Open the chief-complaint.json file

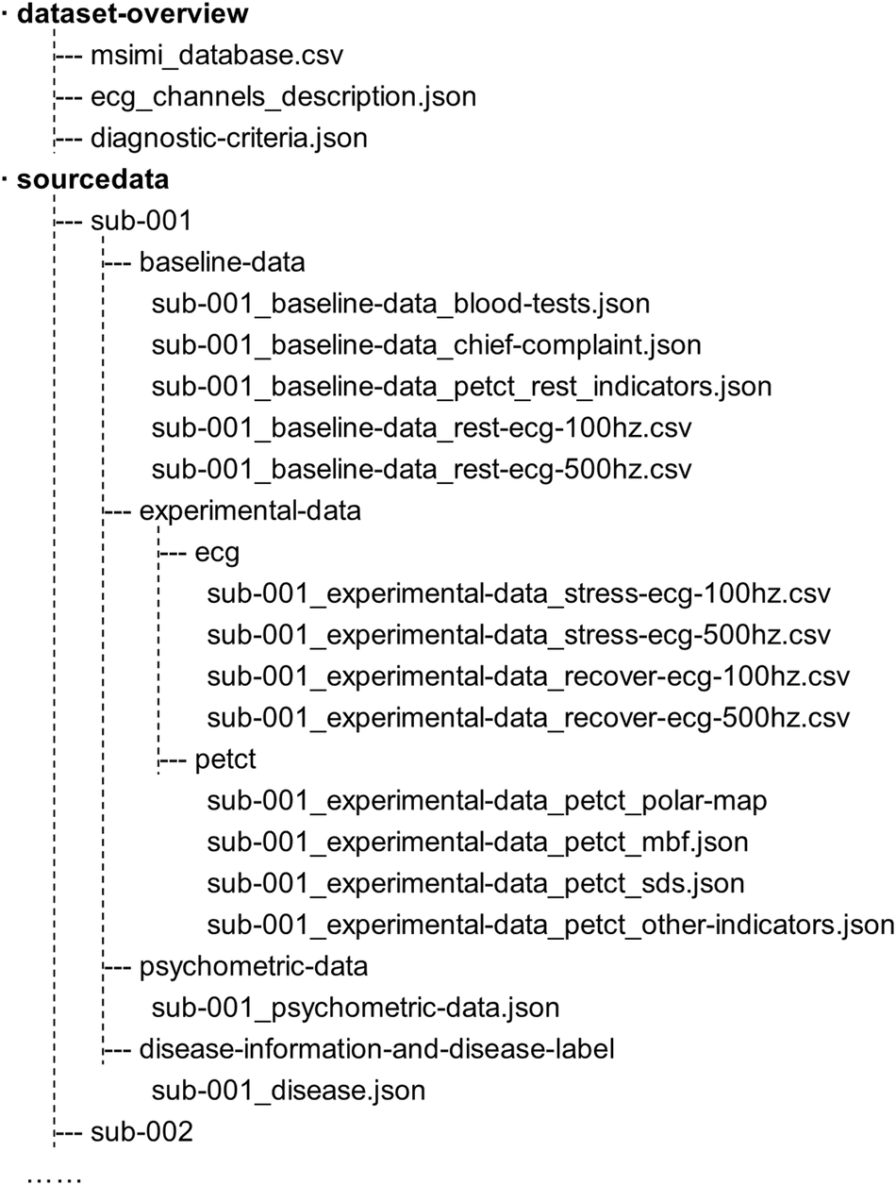tap(426, 345)
